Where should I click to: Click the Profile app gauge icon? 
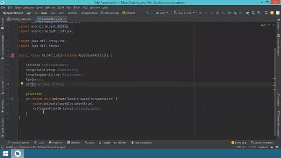pos(229,13)
